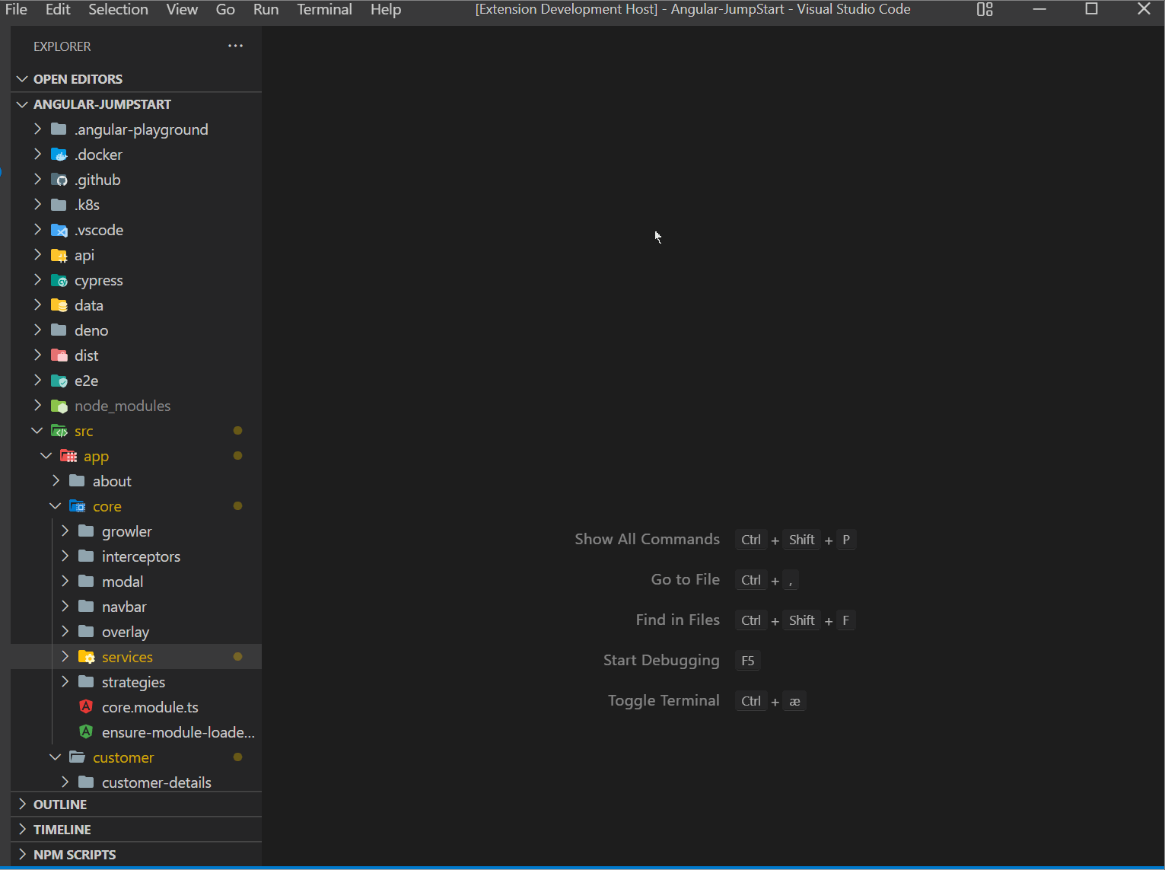Open core.module.ts file

click(136, 707)
